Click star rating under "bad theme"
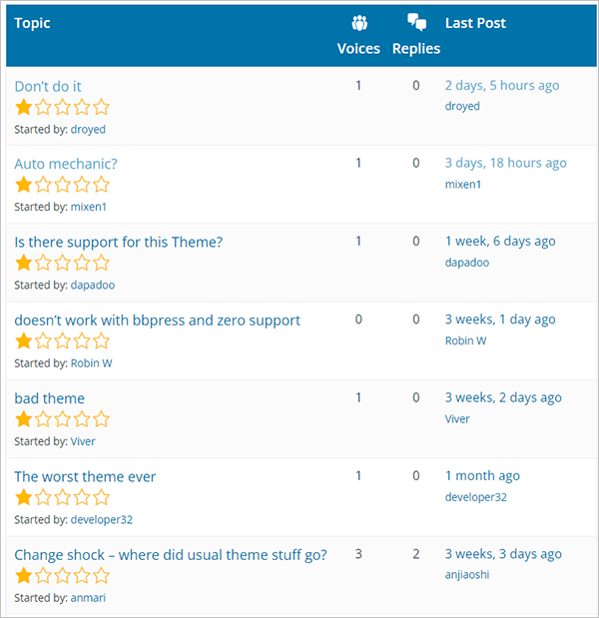599x618 pixels. point(62,419)
